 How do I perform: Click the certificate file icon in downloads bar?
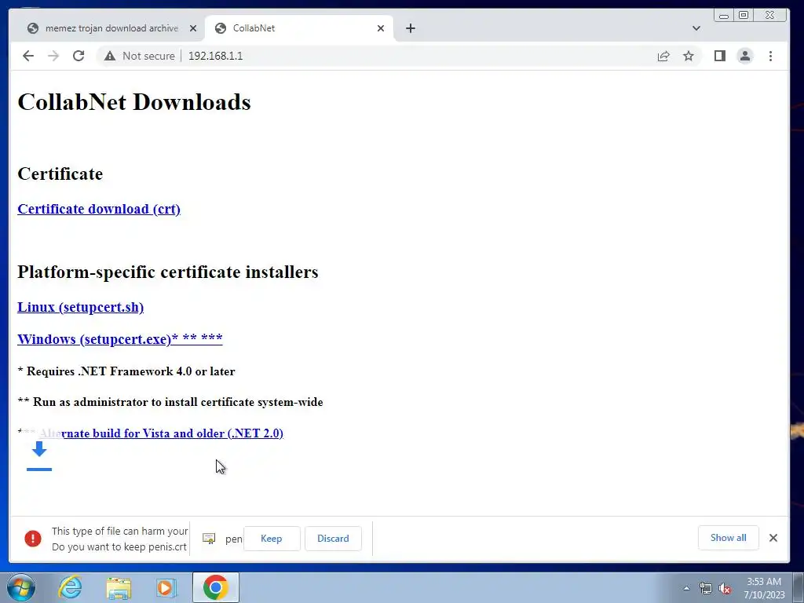point(209,539)
